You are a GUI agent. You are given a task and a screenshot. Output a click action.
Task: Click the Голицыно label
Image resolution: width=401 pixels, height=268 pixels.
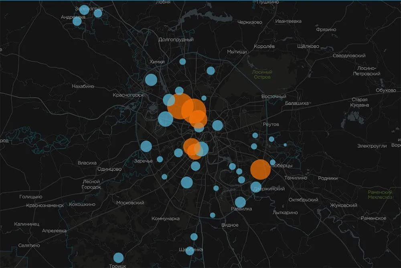pyautogui.click(x=31, y=197)
